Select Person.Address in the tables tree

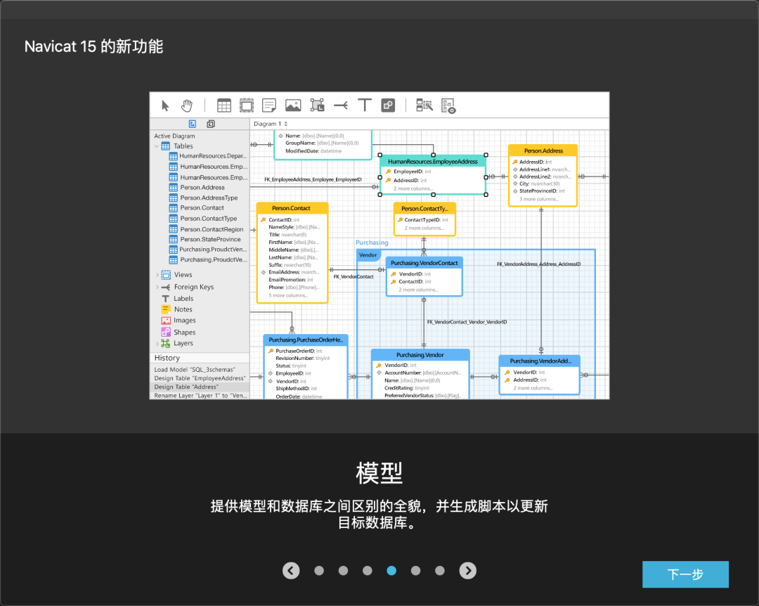[x=202, y=188]
